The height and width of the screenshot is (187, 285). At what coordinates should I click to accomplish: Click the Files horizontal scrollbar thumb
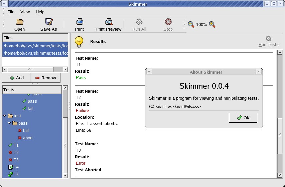(x=30, y=69)
